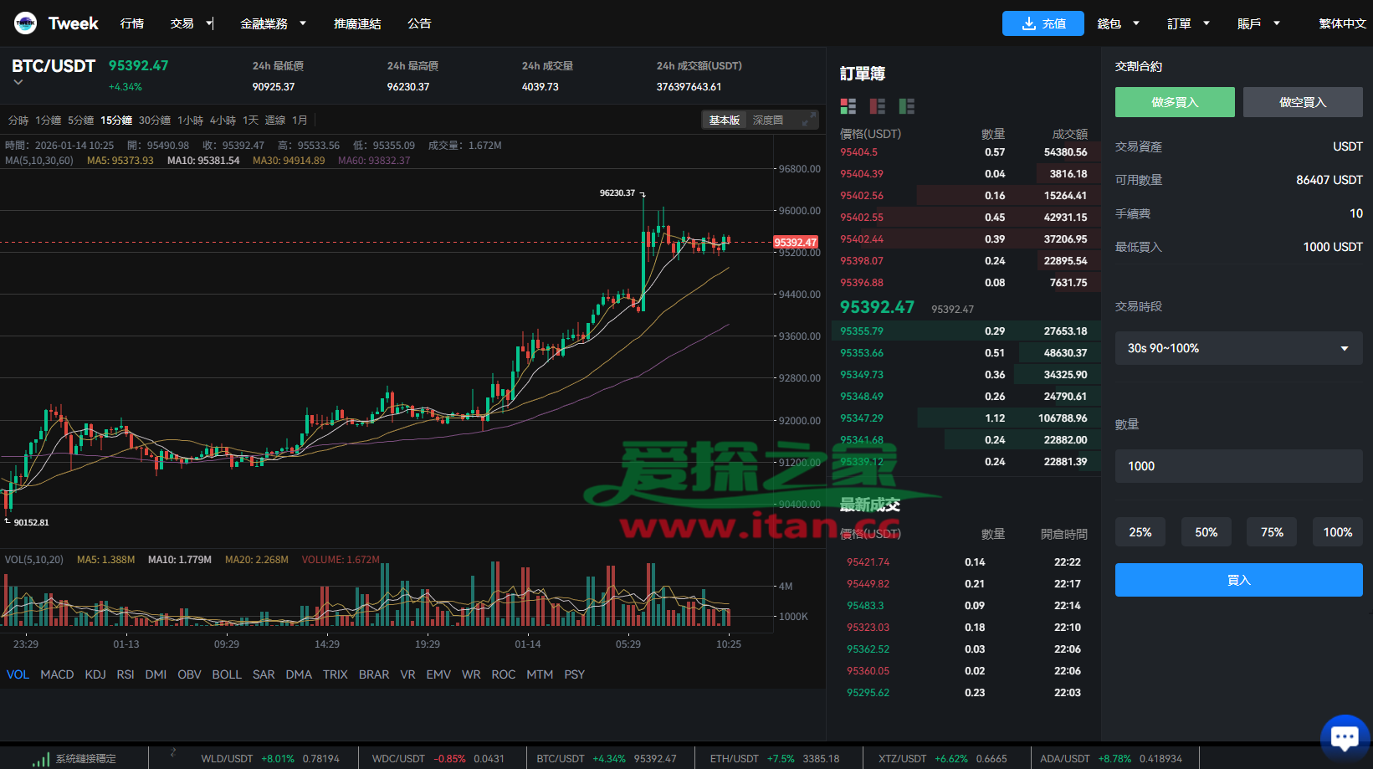The image size is (1373, 769).
Task: Click the Tweek logo icon
Action: coord(25,23)
